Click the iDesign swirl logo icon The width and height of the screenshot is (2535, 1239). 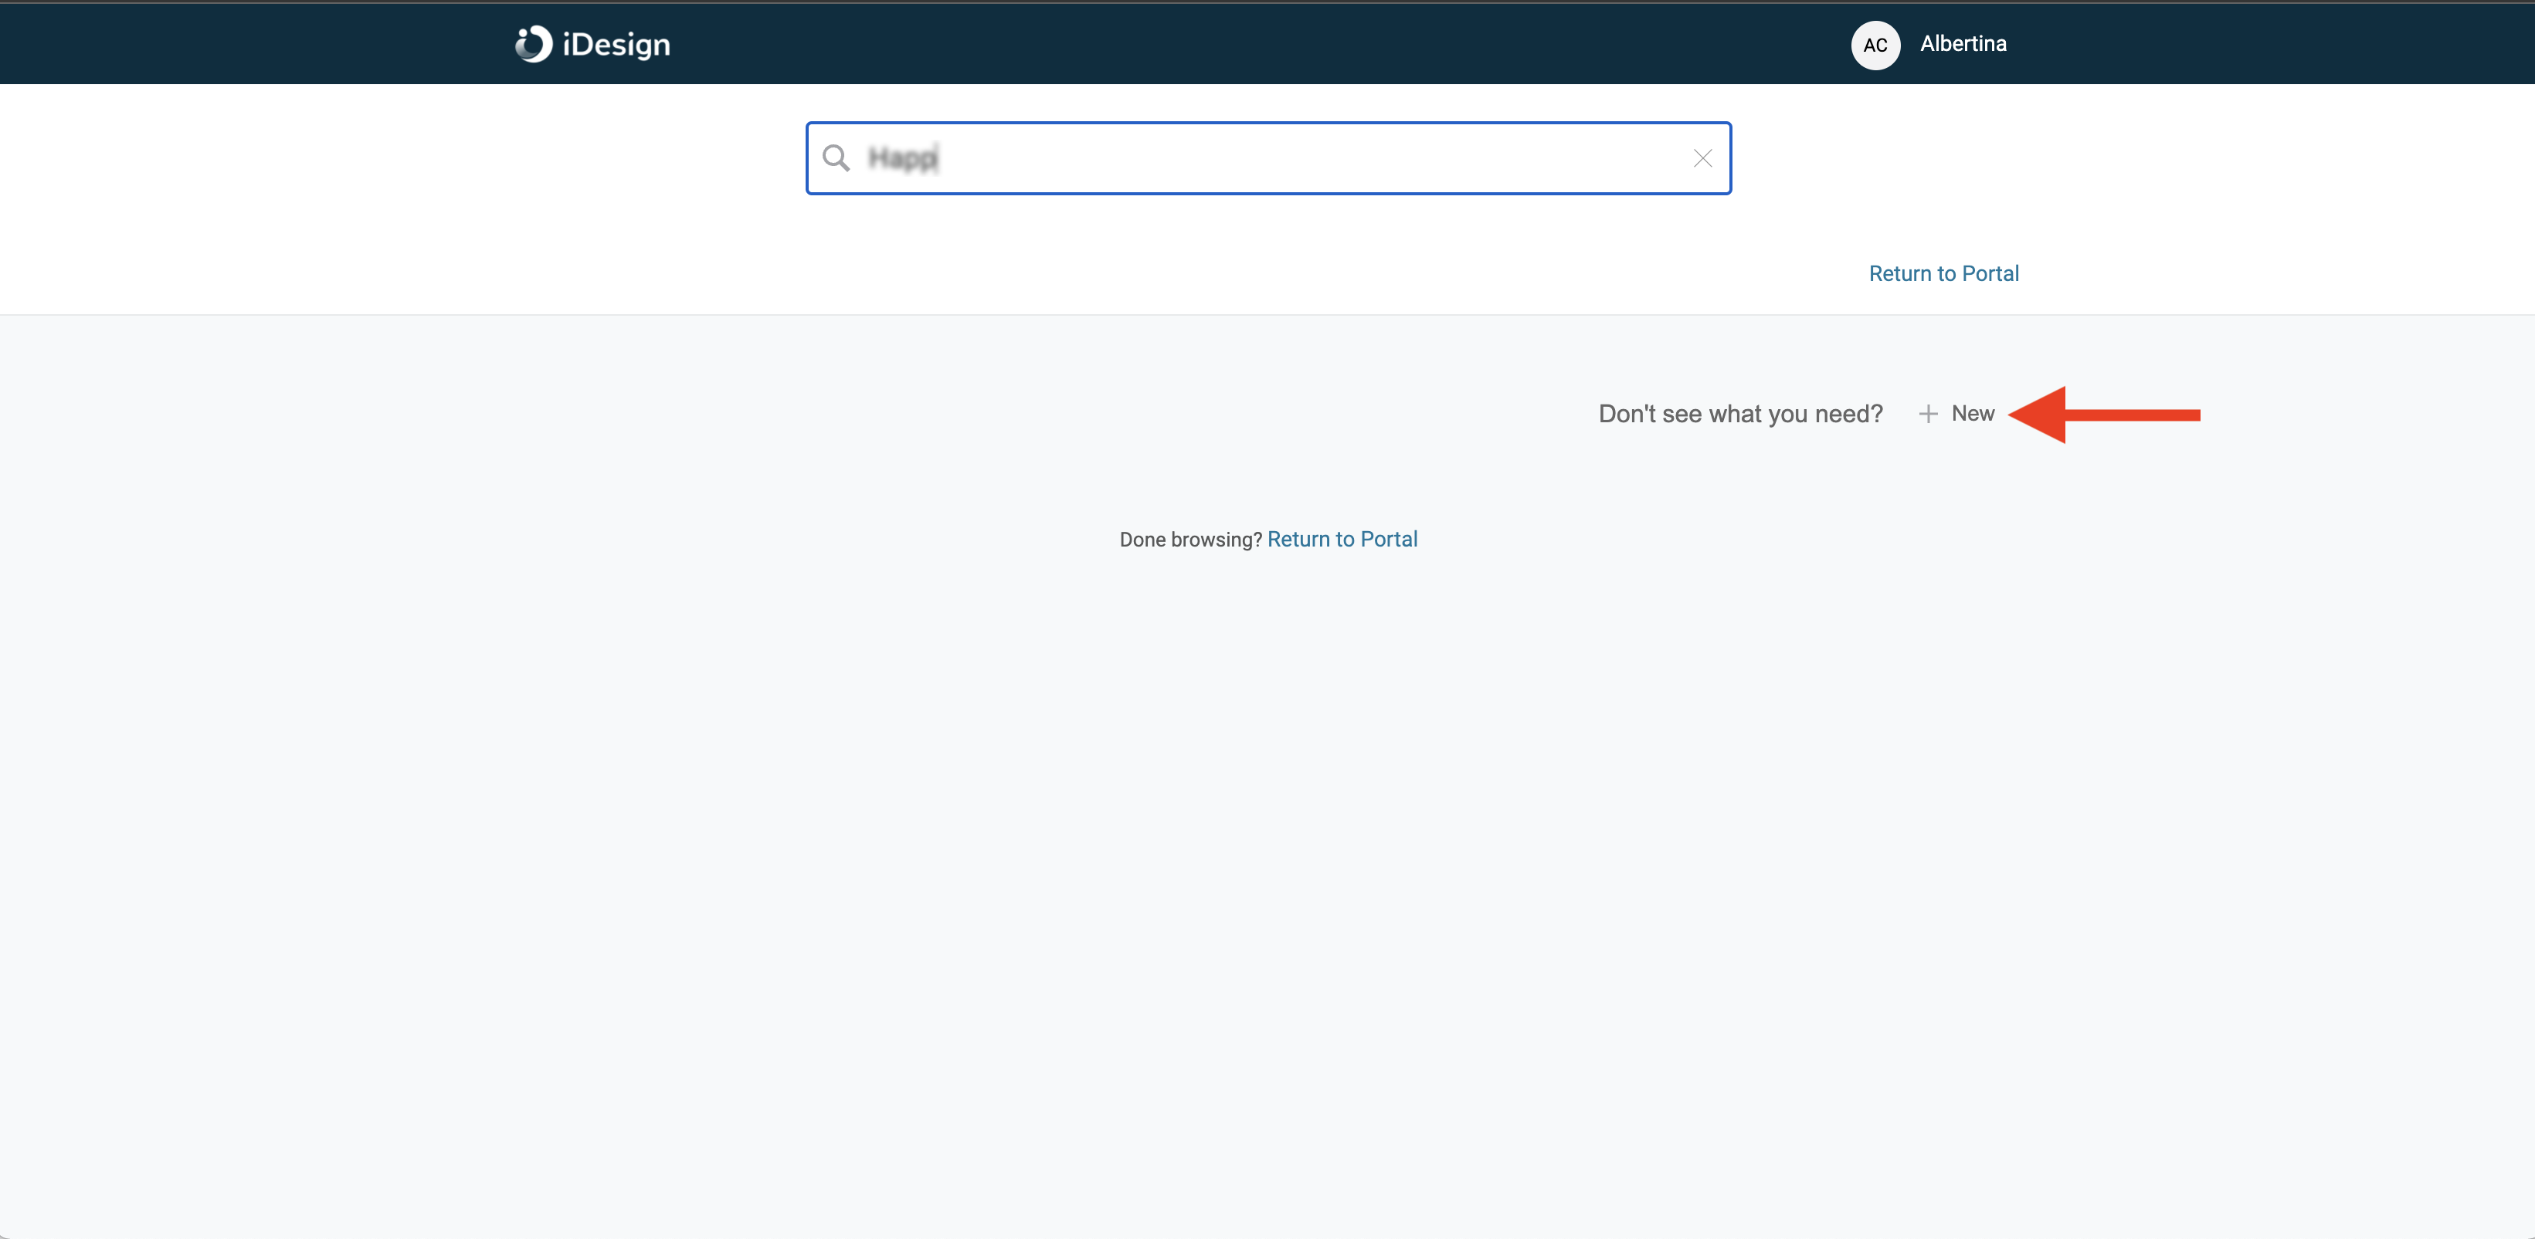point(534,44)
